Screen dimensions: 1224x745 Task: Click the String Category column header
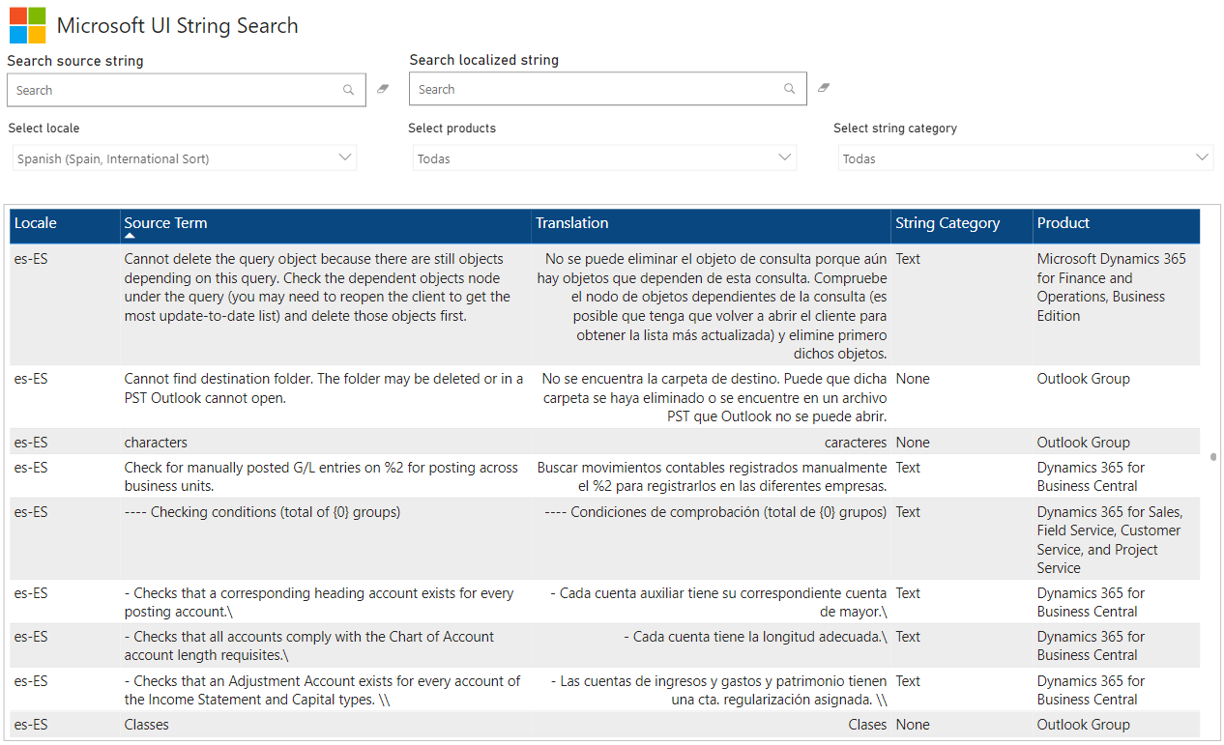947,223
